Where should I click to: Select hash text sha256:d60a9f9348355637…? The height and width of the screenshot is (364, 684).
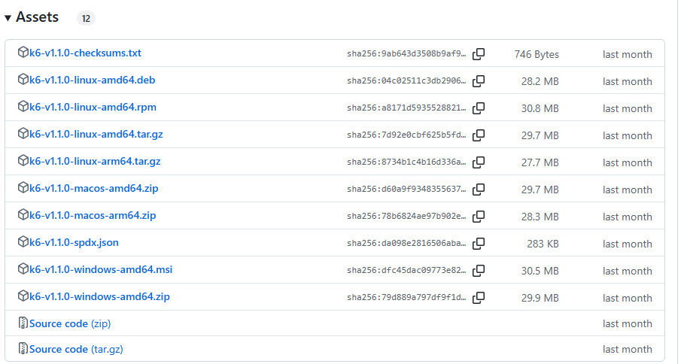[x=406, y=190]
